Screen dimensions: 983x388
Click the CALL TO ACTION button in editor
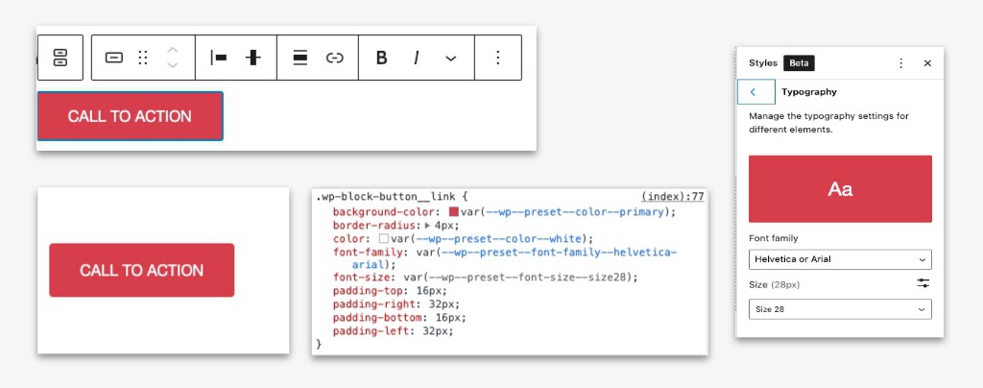point(130,116)
